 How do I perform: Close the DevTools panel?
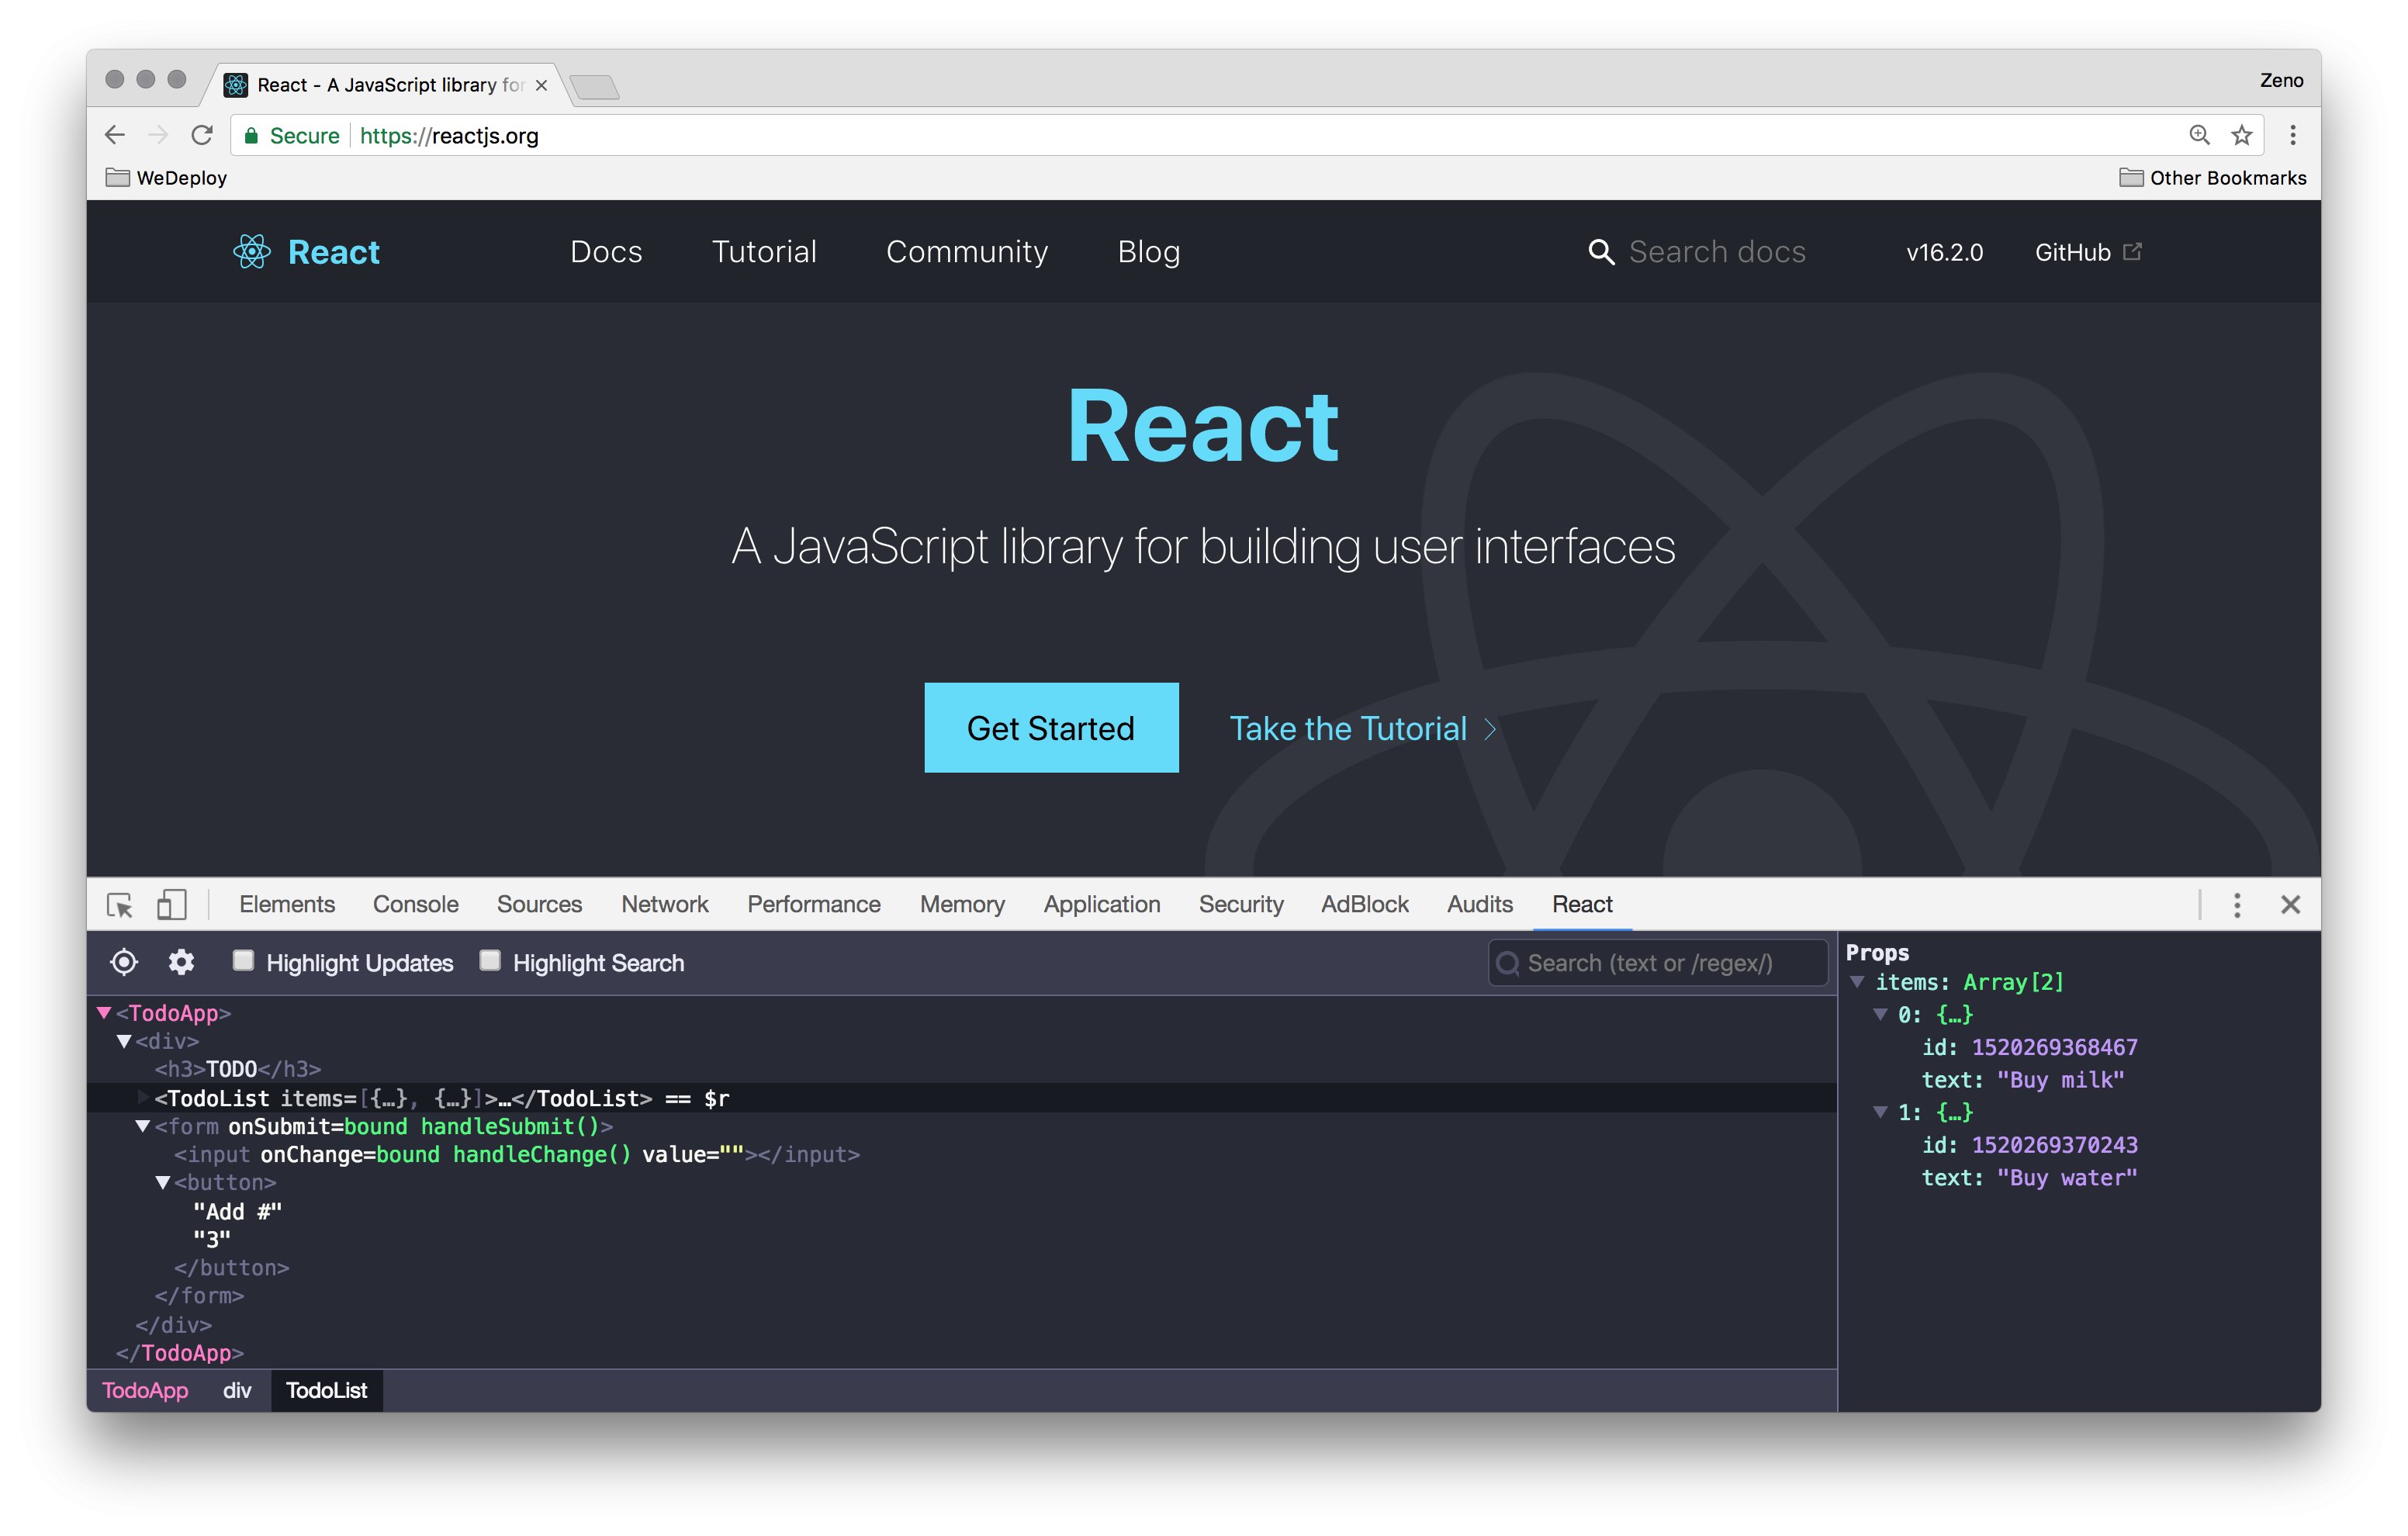[2291, 905]
